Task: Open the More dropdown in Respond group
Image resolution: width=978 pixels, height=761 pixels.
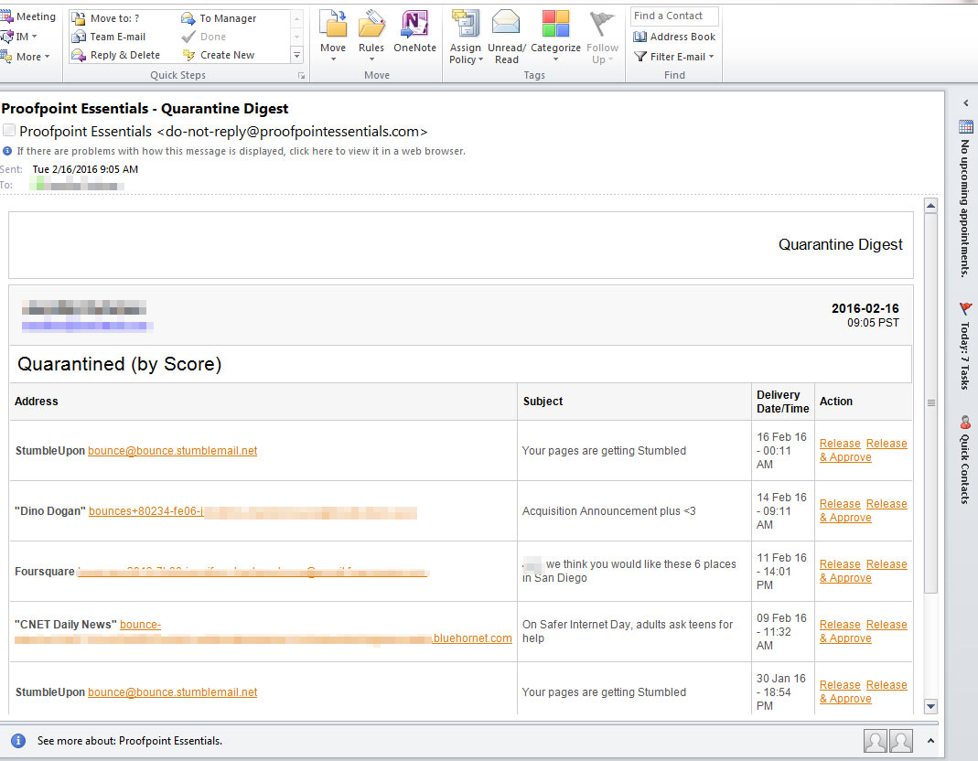Action: point(27,56)
